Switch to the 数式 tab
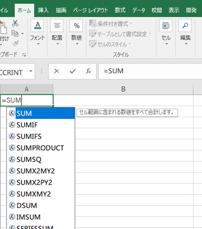Image resolution: width=202 pixels, height=229 pixels. (x=120, y=10)
